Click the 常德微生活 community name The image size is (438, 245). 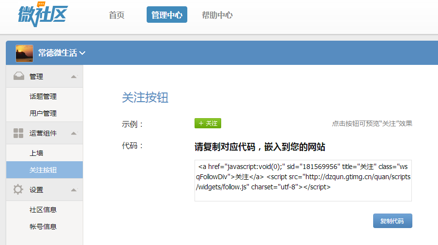pyautogui.click(x=58, y=53)
